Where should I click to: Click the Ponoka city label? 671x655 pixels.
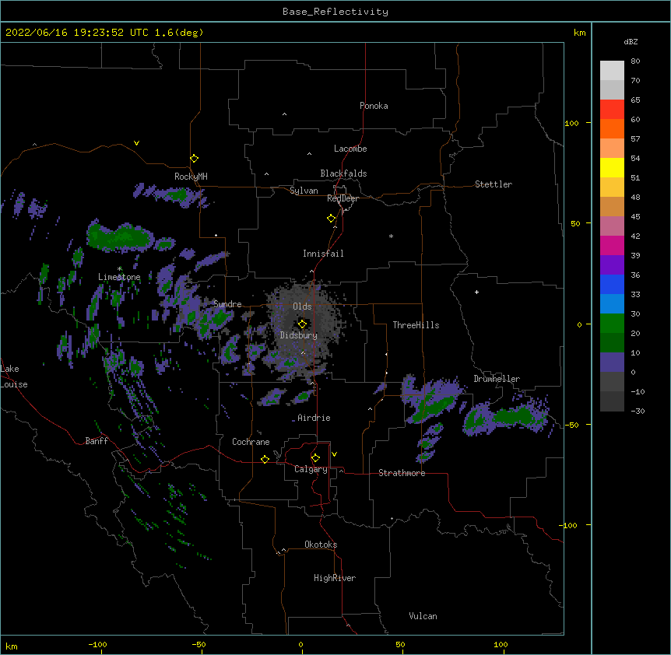[x=374, y=106]
